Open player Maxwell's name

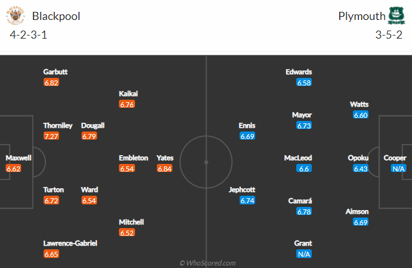(x=19, y=158)
